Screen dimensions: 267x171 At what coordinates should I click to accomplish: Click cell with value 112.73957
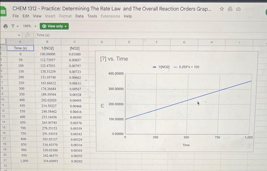tap(48, 60)
